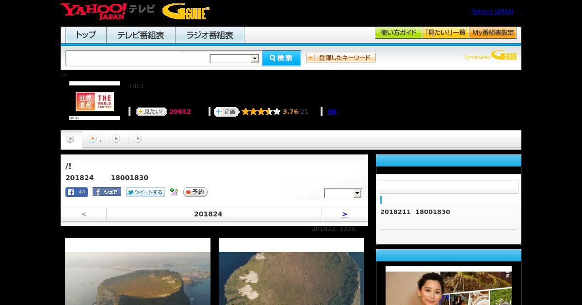The width and height of the screenshot is (582, 305).
Task: Focus the keyword search input field
Action: 138,58
